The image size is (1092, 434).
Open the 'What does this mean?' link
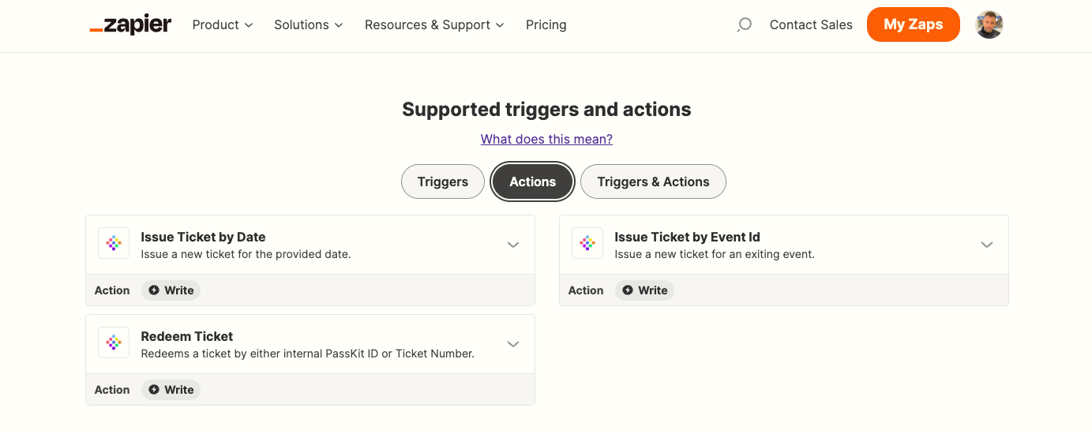point(546,139)
